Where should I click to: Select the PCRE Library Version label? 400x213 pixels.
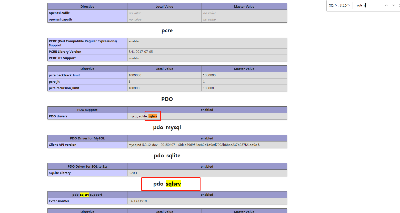(65, 52)
